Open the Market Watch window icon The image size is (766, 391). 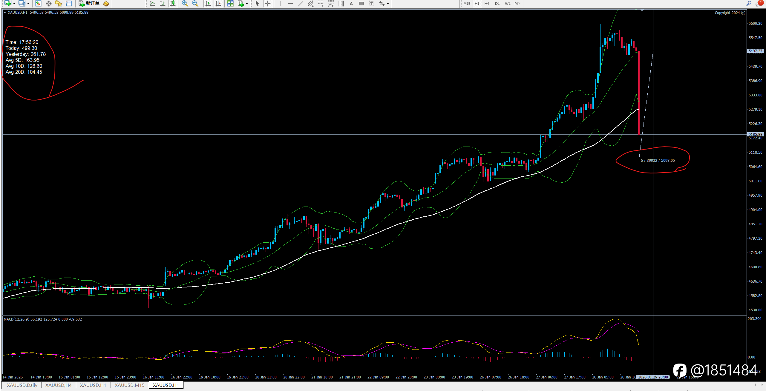point(38,4)
